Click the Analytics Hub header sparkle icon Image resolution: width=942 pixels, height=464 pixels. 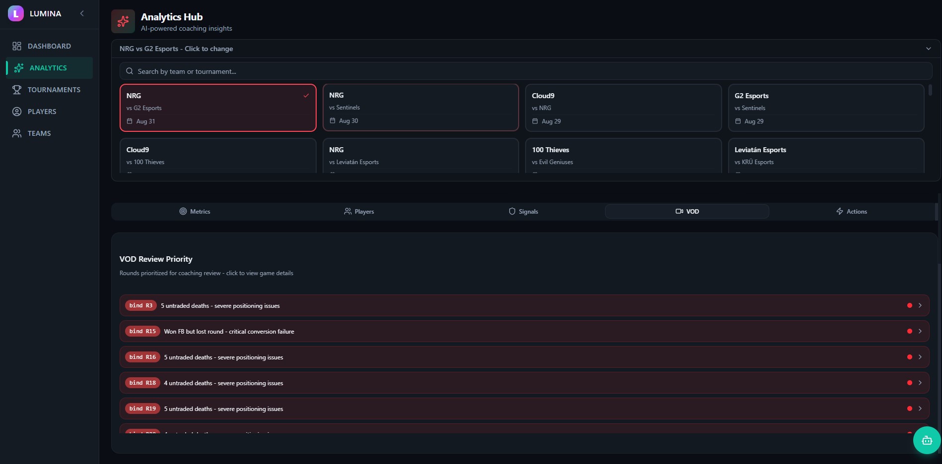click(x=123, y=21)
